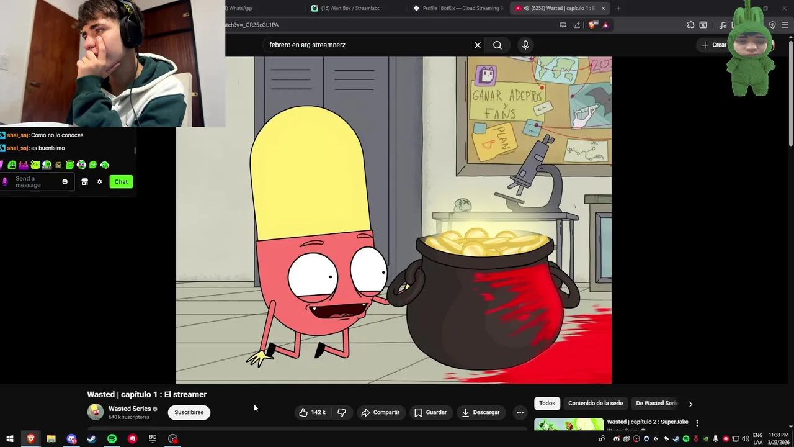Open the Brave Rewards triangle icon
The width and height of the screenshot is (794, 447).
(x=605, y=25)
